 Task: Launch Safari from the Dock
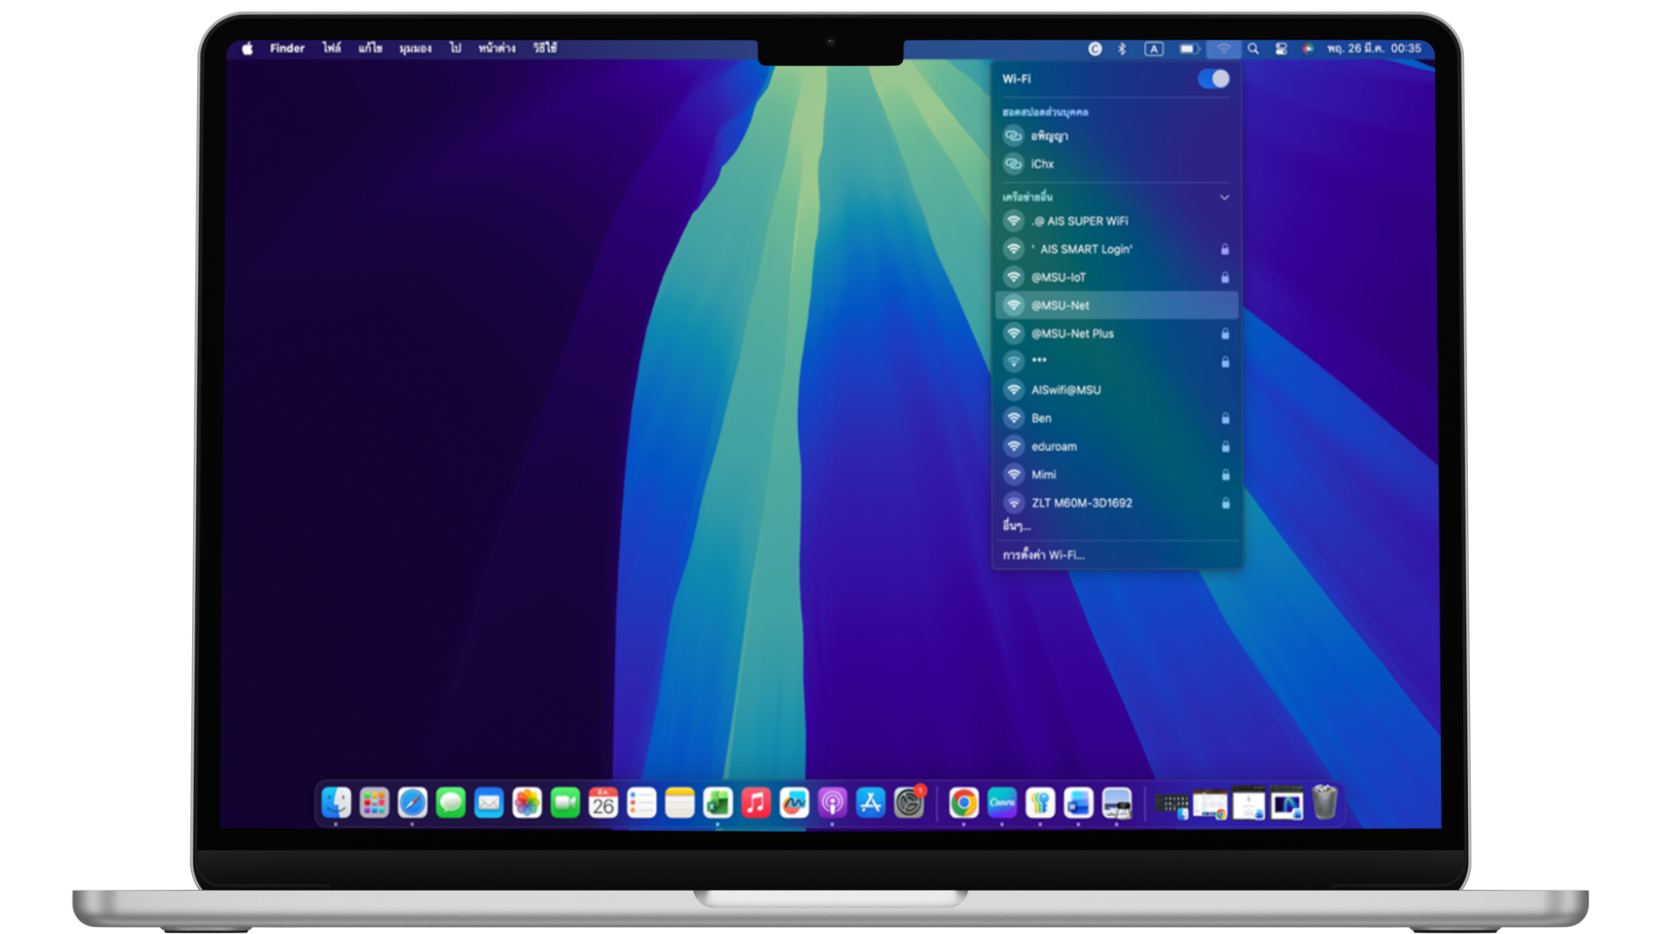click(x=412, y=803)
